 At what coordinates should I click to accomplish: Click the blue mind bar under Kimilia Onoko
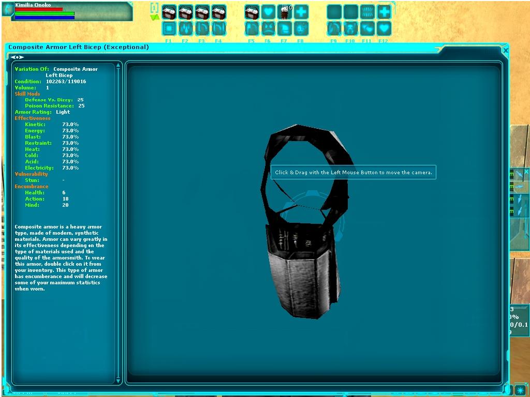[45, 18]
